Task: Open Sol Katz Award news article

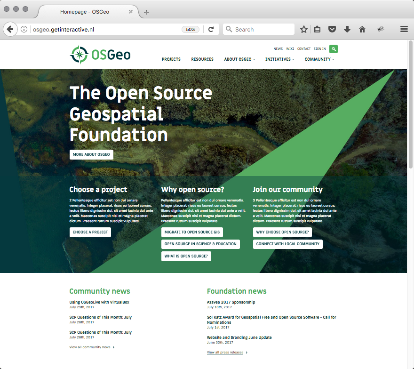Action: click(x=271, y=320)
